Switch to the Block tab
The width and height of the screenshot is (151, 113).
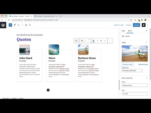pos(130,31)
